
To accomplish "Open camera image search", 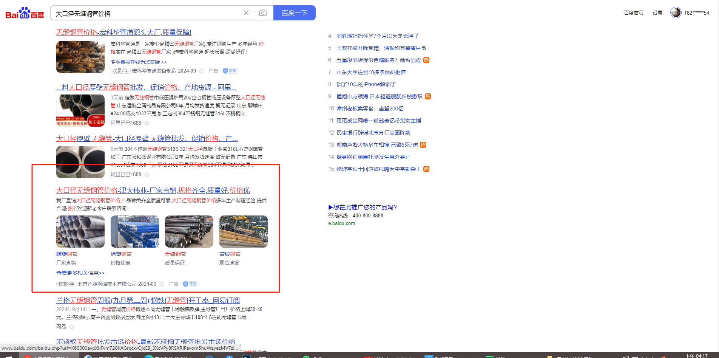I will (263, 13).
